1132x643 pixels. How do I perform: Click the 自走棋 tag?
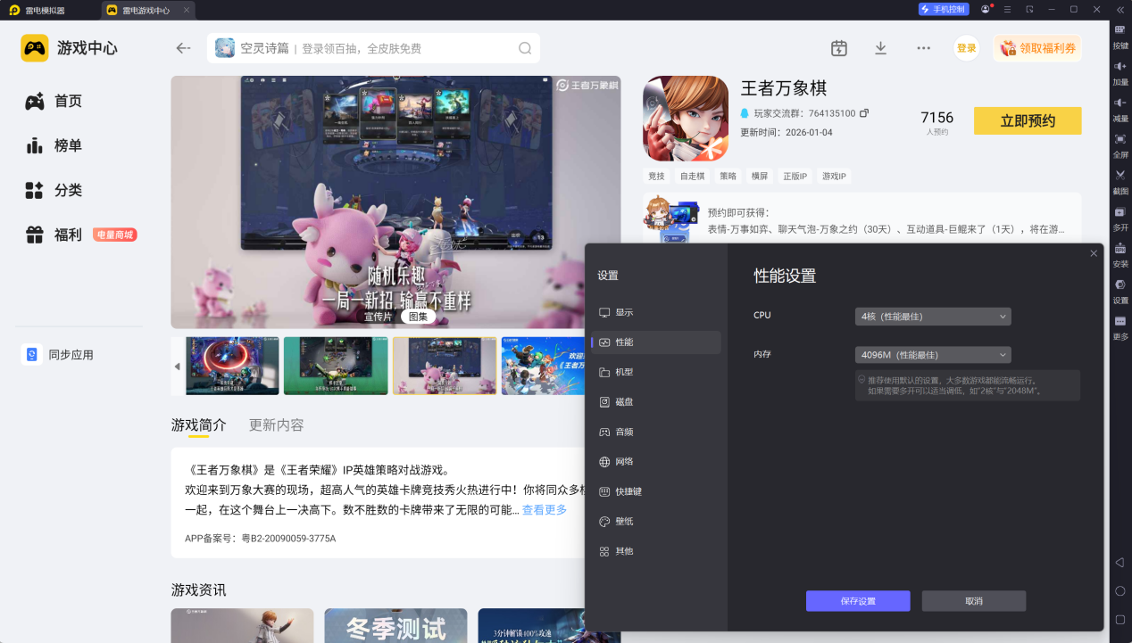point(692,177)
